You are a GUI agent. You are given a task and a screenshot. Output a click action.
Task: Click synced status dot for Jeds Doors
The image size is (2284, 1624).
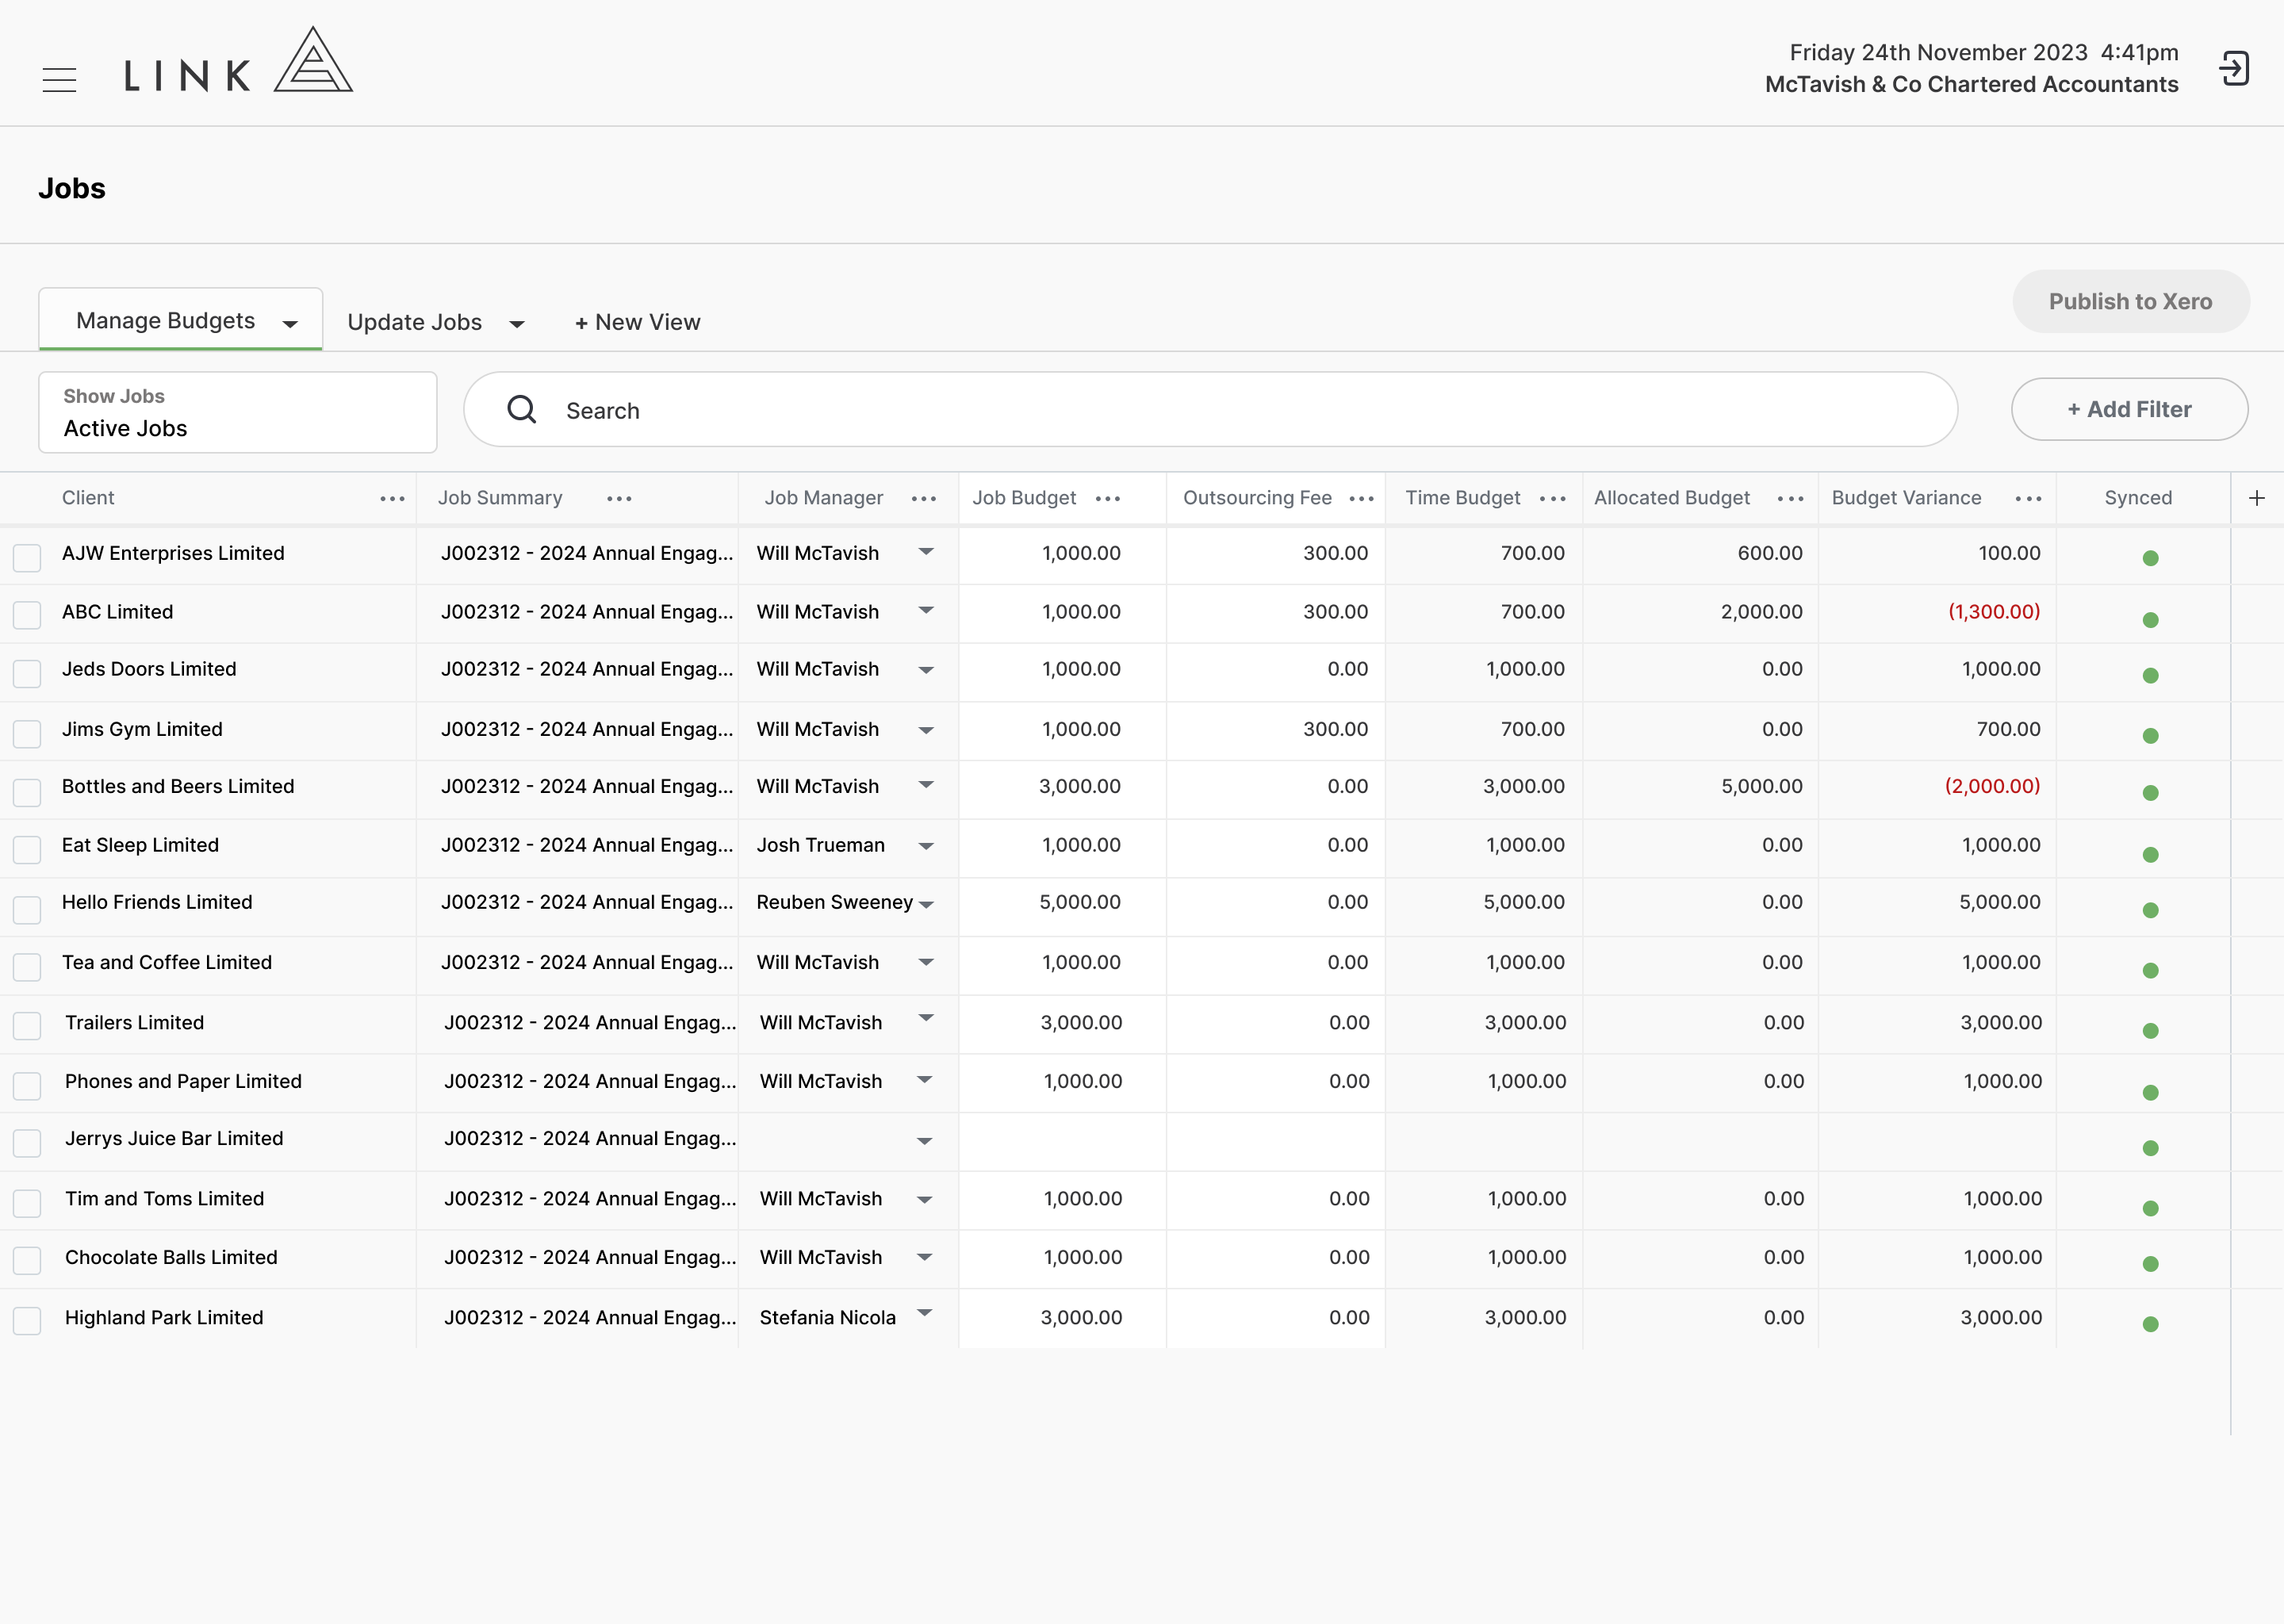pos(2151,676)
